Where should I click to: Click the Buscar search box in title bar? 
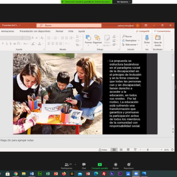point(69,25)
